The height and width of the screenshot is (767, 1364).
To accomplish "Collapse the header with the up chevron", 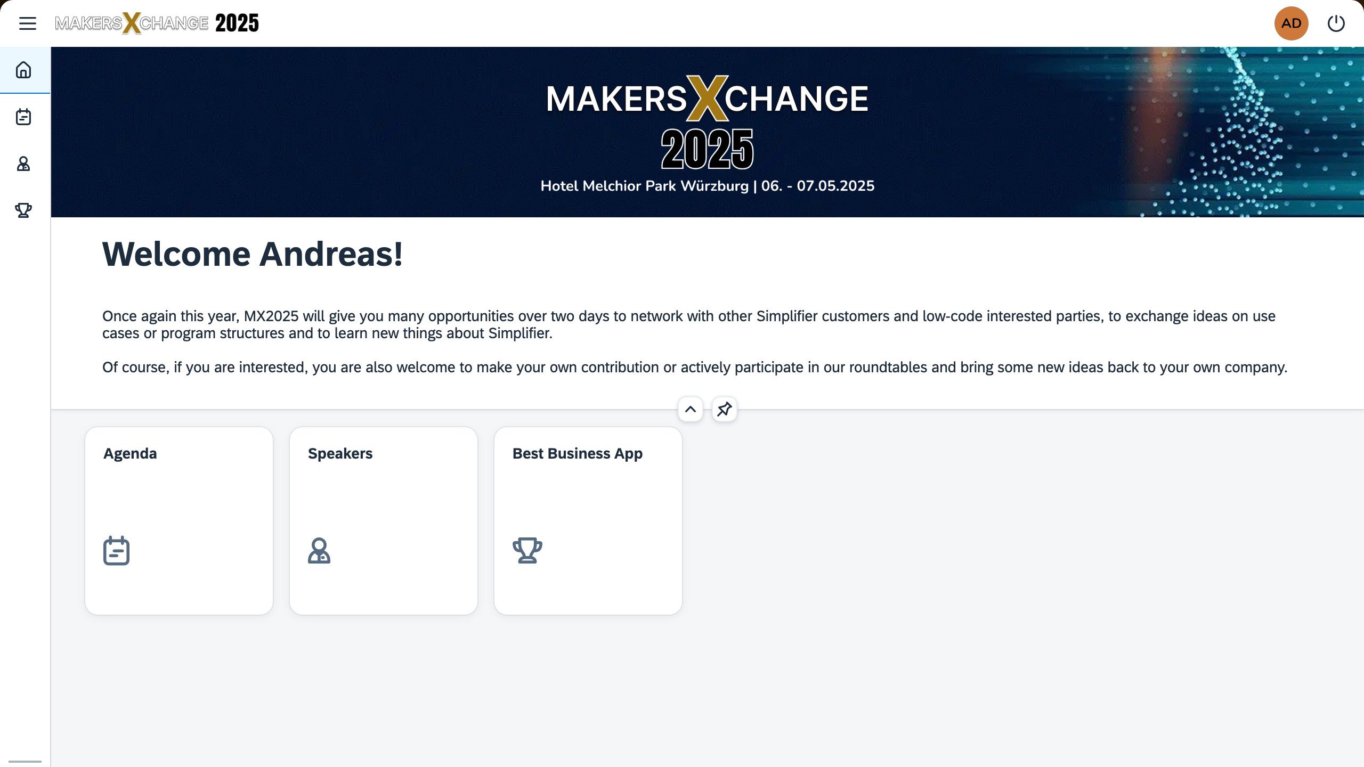I will point(690,409).
